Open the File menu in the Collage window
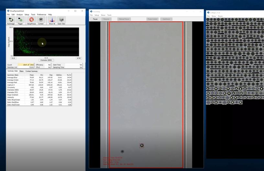The height and width of the screenshot is (171, 264). click(x=208, y=16)
